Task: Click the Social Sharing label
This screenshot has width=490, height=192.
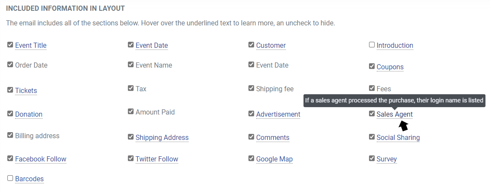Action: (398, 137)
